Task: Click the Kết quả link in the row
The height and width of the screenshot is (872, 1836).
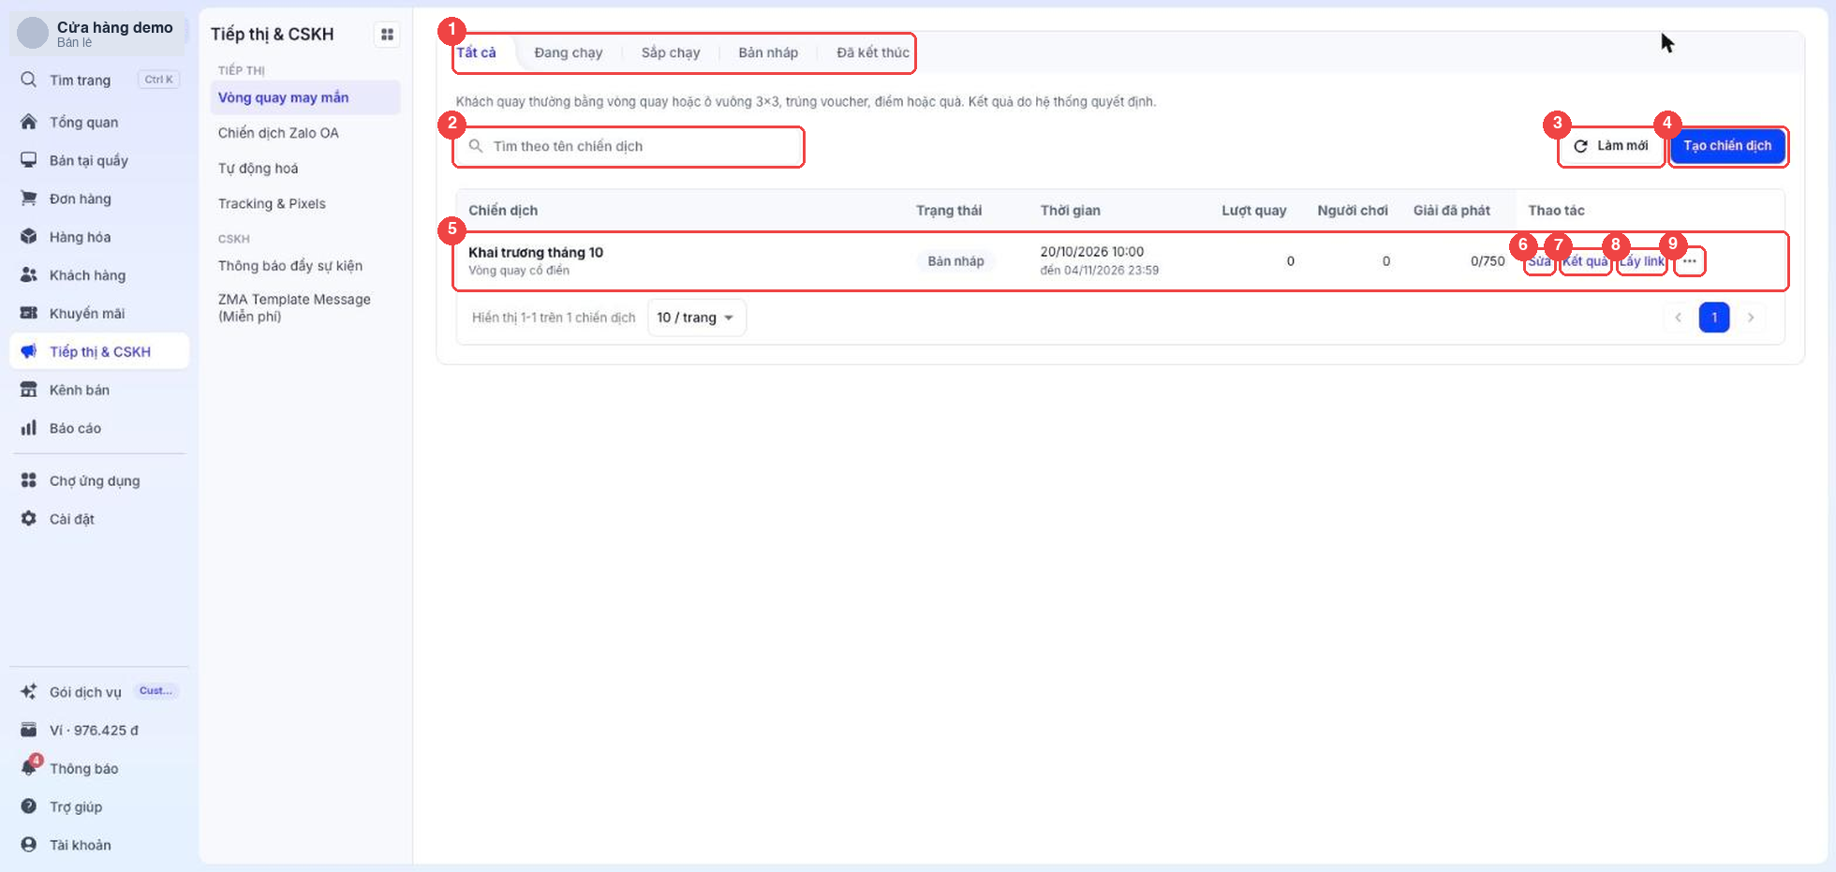Action: coord(1585,261)
